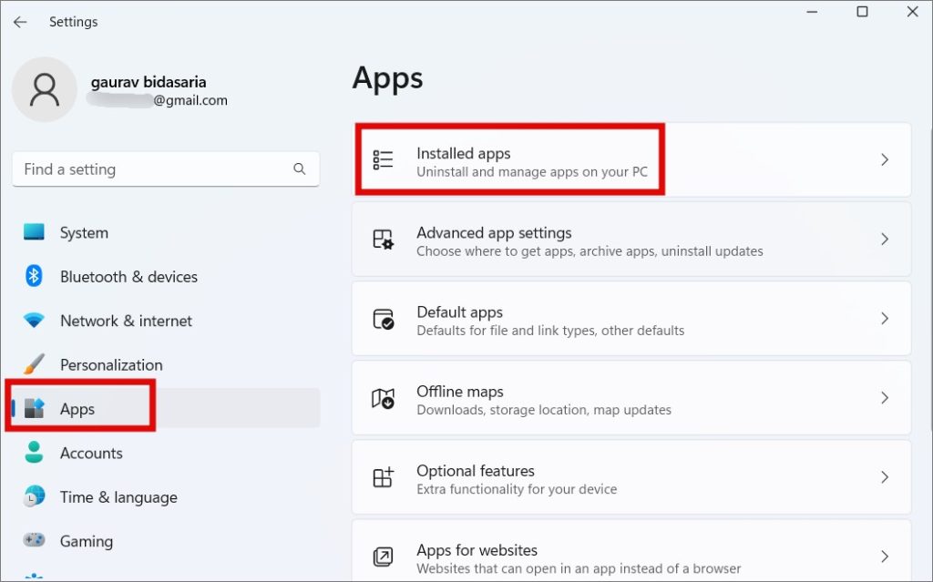The width and height of the screenshot is (933, 582).
Task: Click the System monitor icon
Action: tap(34, 232)
